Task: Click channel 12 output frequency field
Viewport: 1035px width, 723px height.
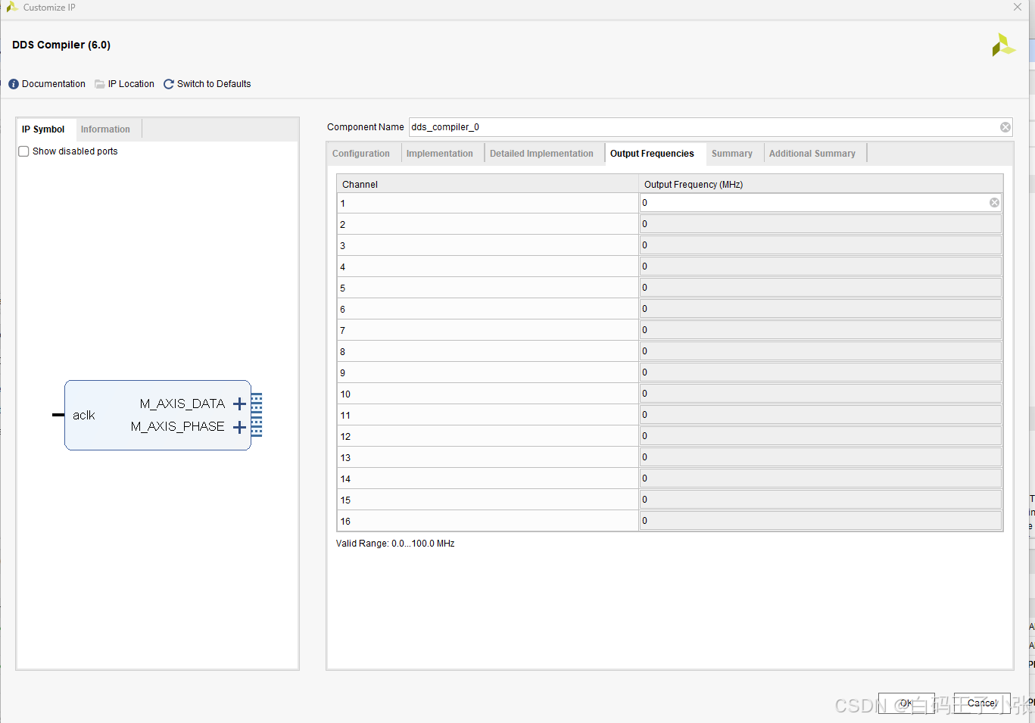Action: point(821,436)
